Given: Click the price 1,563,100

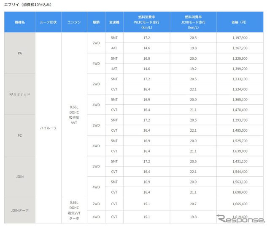Looking at the screenshot, I should [x=240, y=182].
